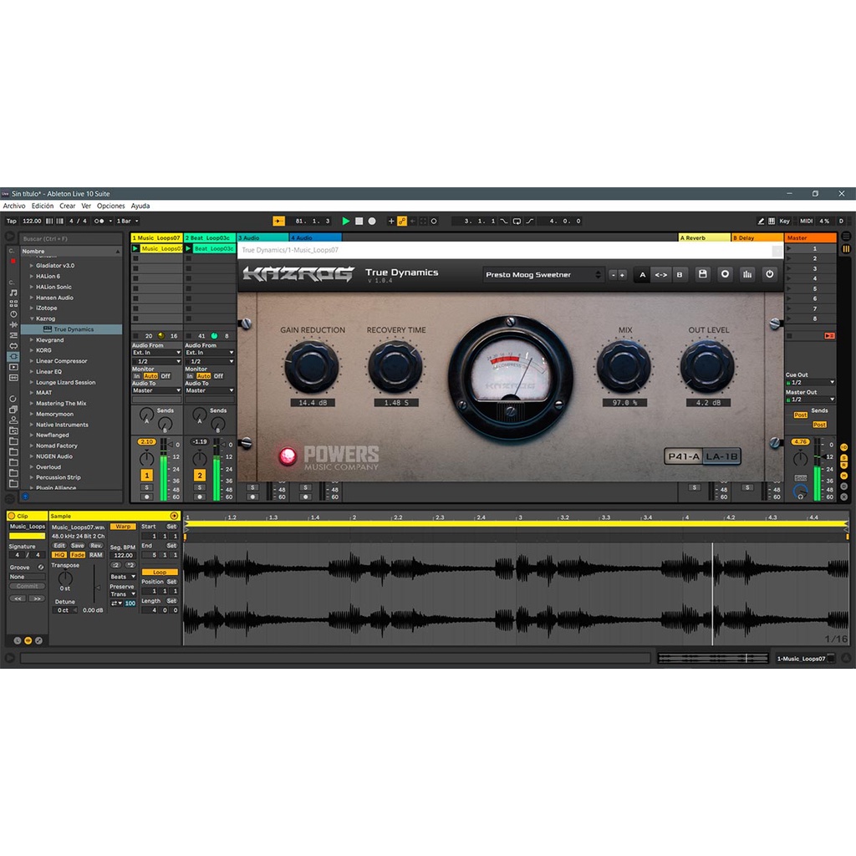
Task: Toggle Warp in the Sample box
Action: pyautogui.click(x=123, y=527)
